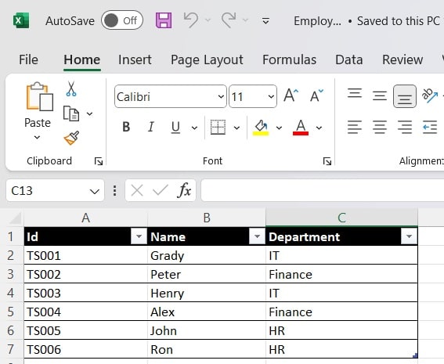Open the font size 11 box
The height and width of the screenshot is (364, 444).
[x=253, y=96]
